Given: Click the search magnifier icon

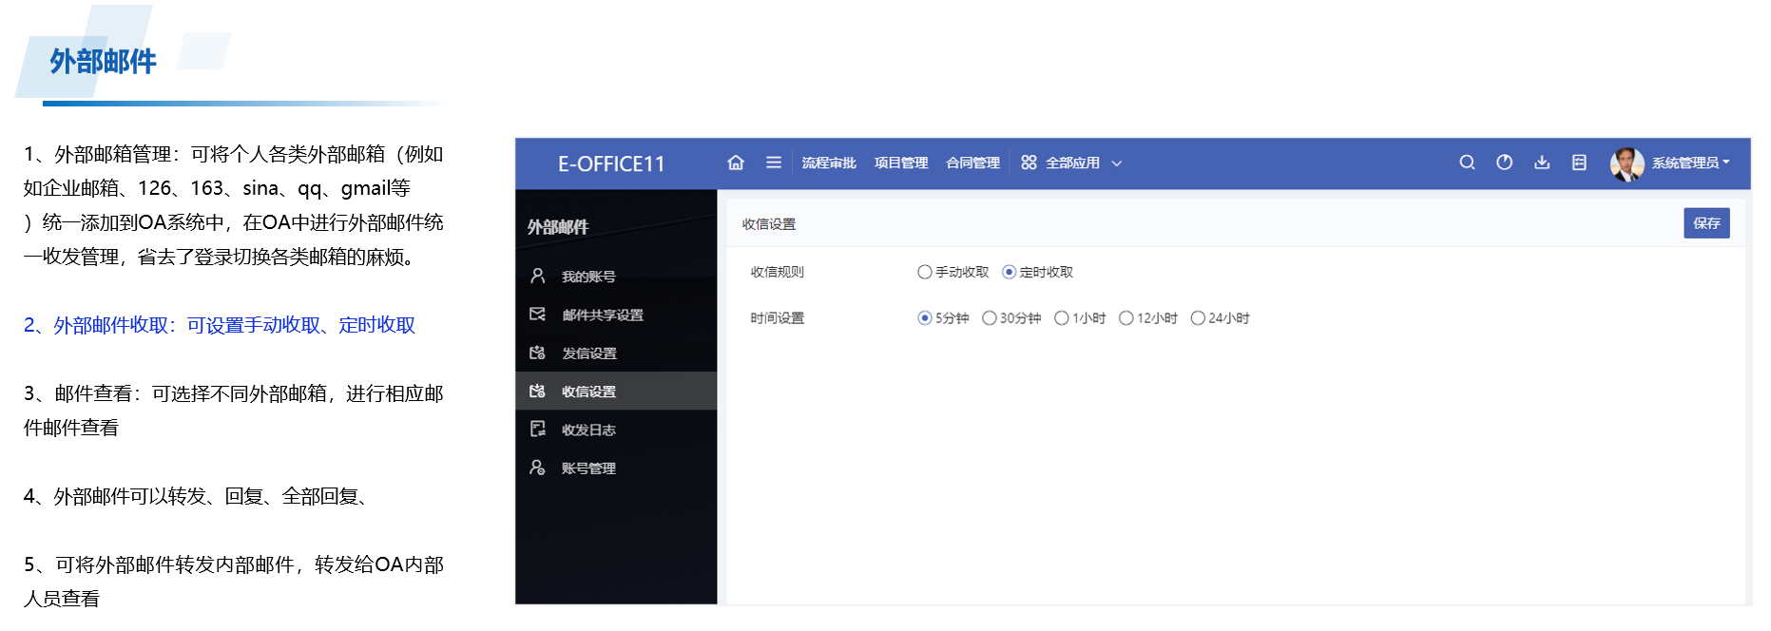Looking at the screenshot, I should click(x=1467, y=163).
